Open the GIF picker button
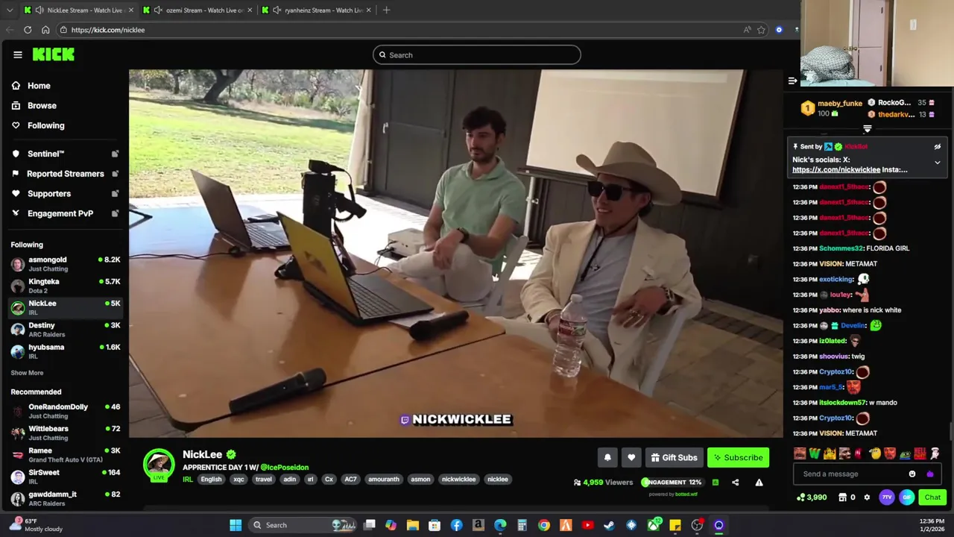The height and width of the screenshot is (537, 954). [906, 497]
